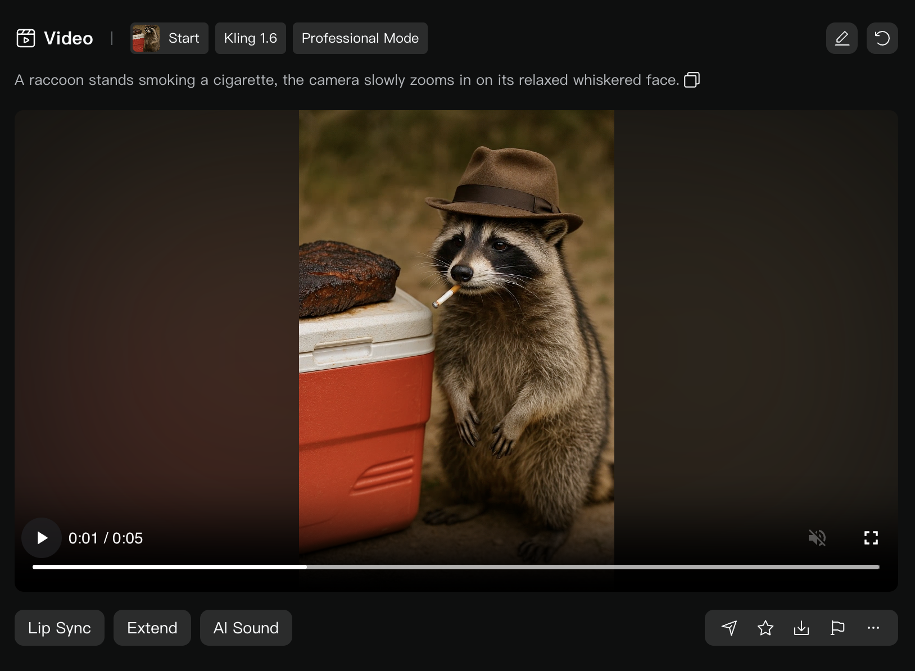915x671 pixels.
Task: Download the generated video
Action: click(x=801, y=628)
